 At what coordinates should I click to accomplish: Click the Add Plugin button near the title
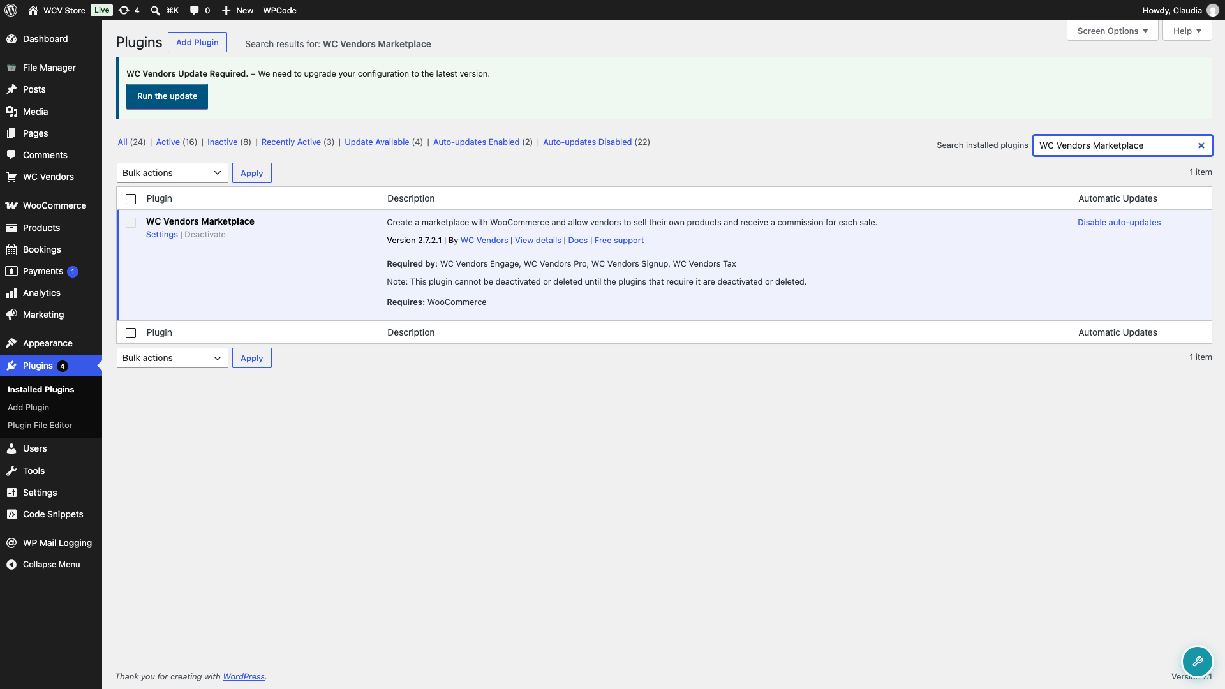click(x=197, y=42)
